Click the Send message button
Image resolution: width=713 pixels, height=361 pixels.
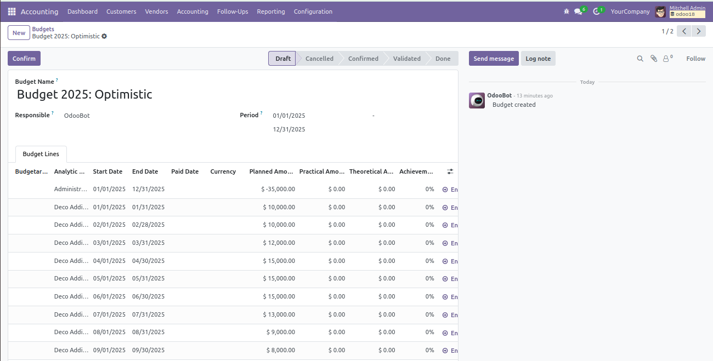point(494,59)
